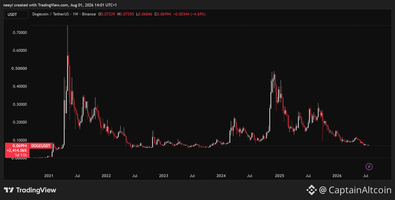Click the 2024 time axis label
Viewport: 395px width, 200px height.
coord(221,176)
